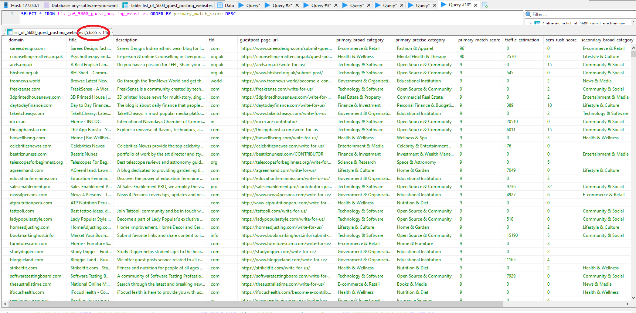Viewport: 636px width, 313px height.
Task: Sort by the primary_match_score column header
Action: [x=480, y=40]
